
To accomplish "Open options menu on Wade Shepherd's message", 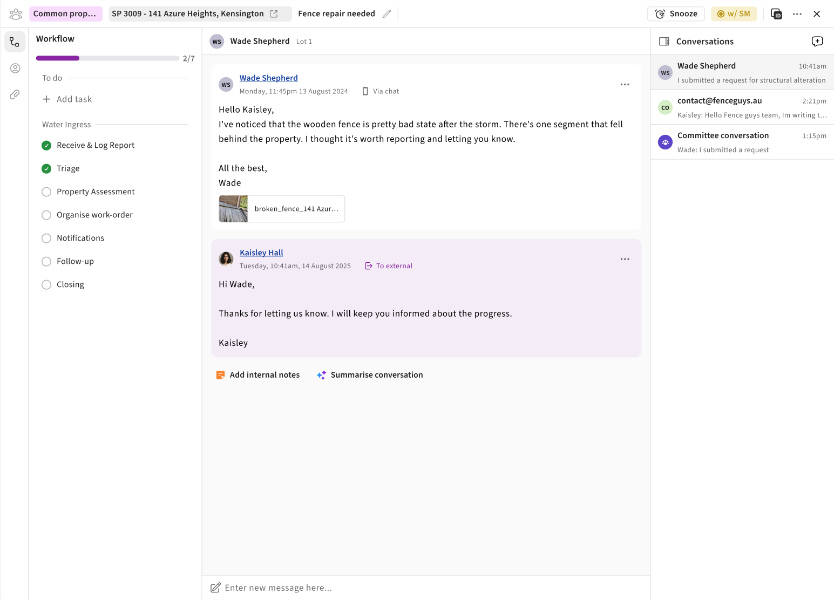I will [625, 85].
